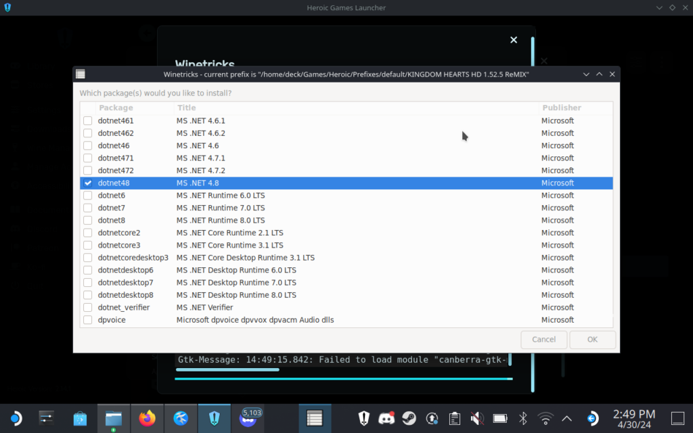This screenshot has height=433, width=693.
Task: Select the dotnetcore2 checkbox
Action: coord(87,233)
